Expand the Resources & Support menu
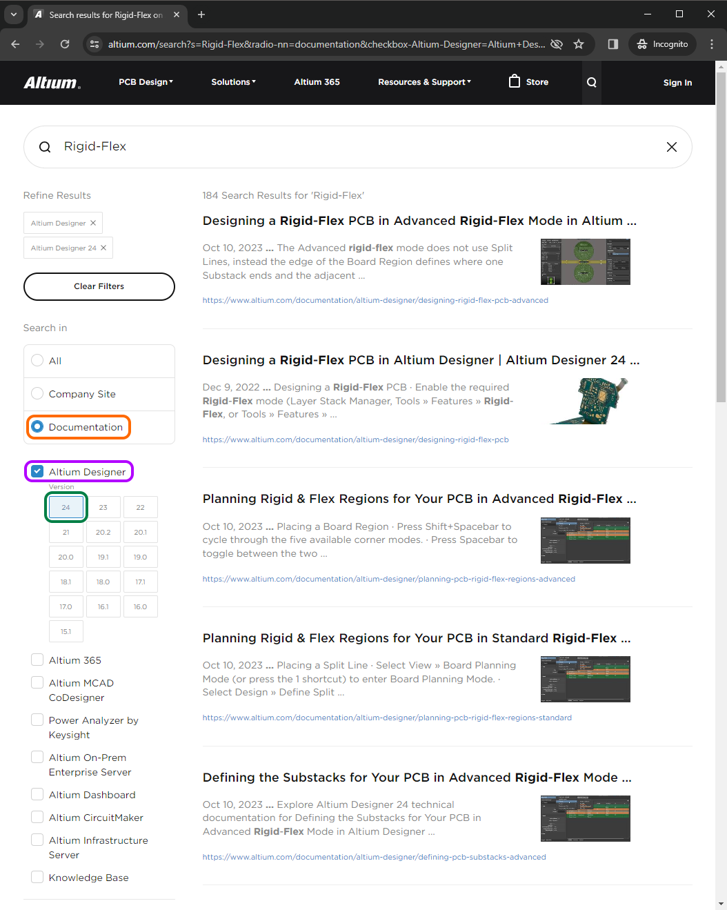Screen dimensions: 727x910 click(424, 82)
